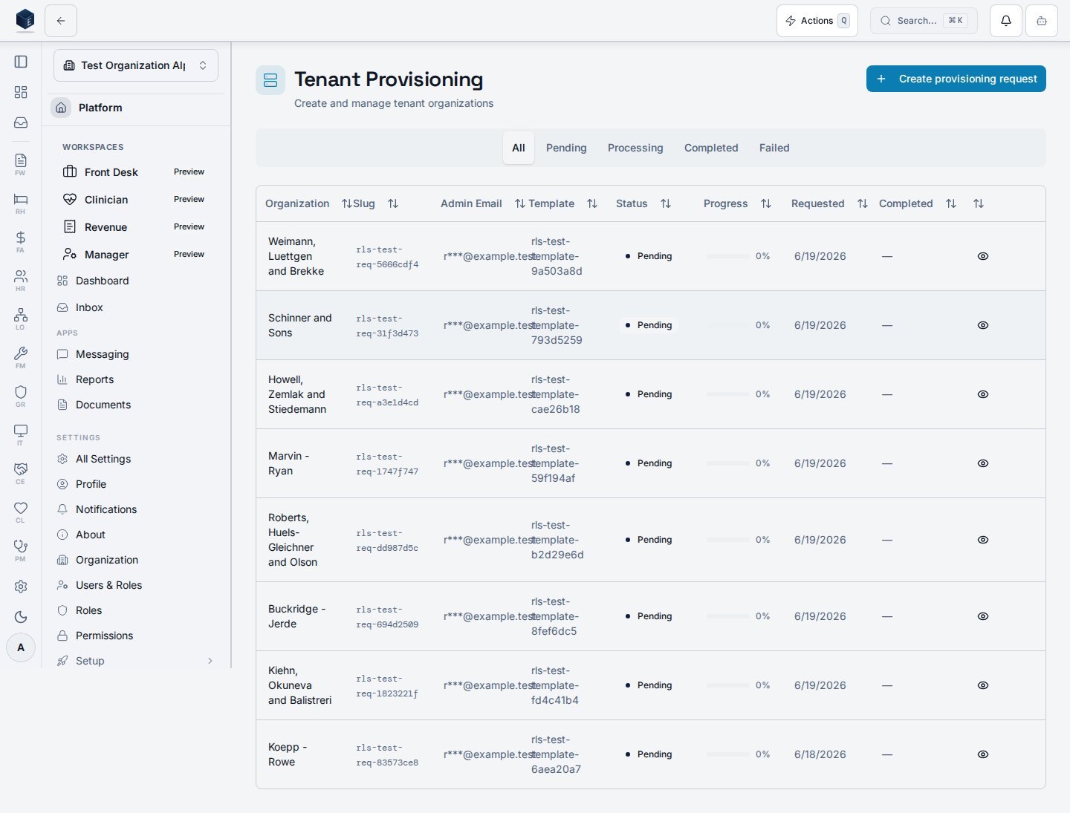
Task: Click slug rls-test-req-5666cdf4
Action: tap(387, 257)
